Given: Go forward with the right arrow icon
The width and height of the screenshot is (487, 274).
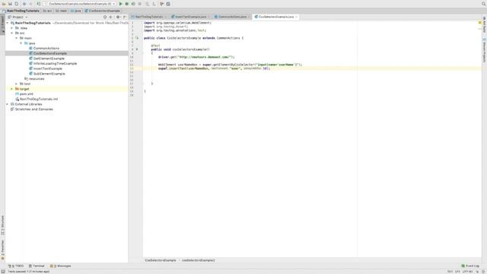Looking at the screenshot, I should pos(30,4).
